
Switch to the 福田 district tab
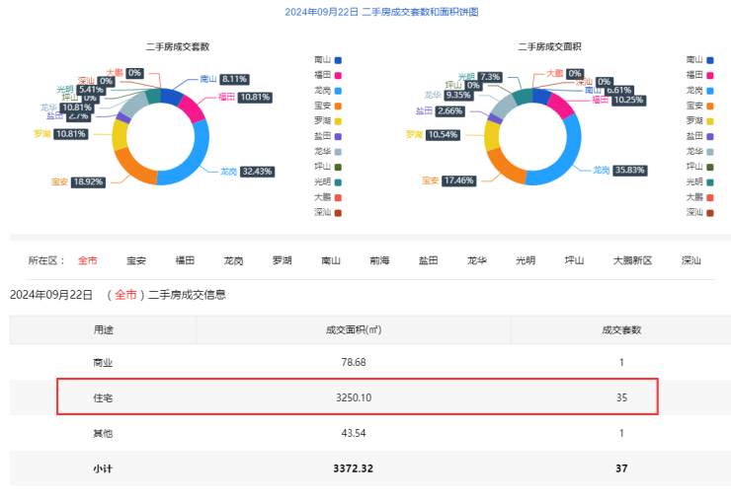[x=185, y=260]
